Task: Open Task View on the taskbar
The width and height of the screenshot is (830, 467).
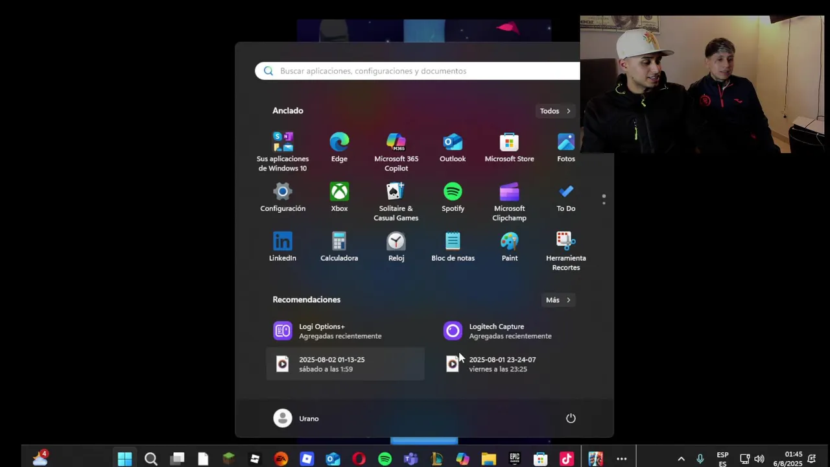Action: (177, 459)
